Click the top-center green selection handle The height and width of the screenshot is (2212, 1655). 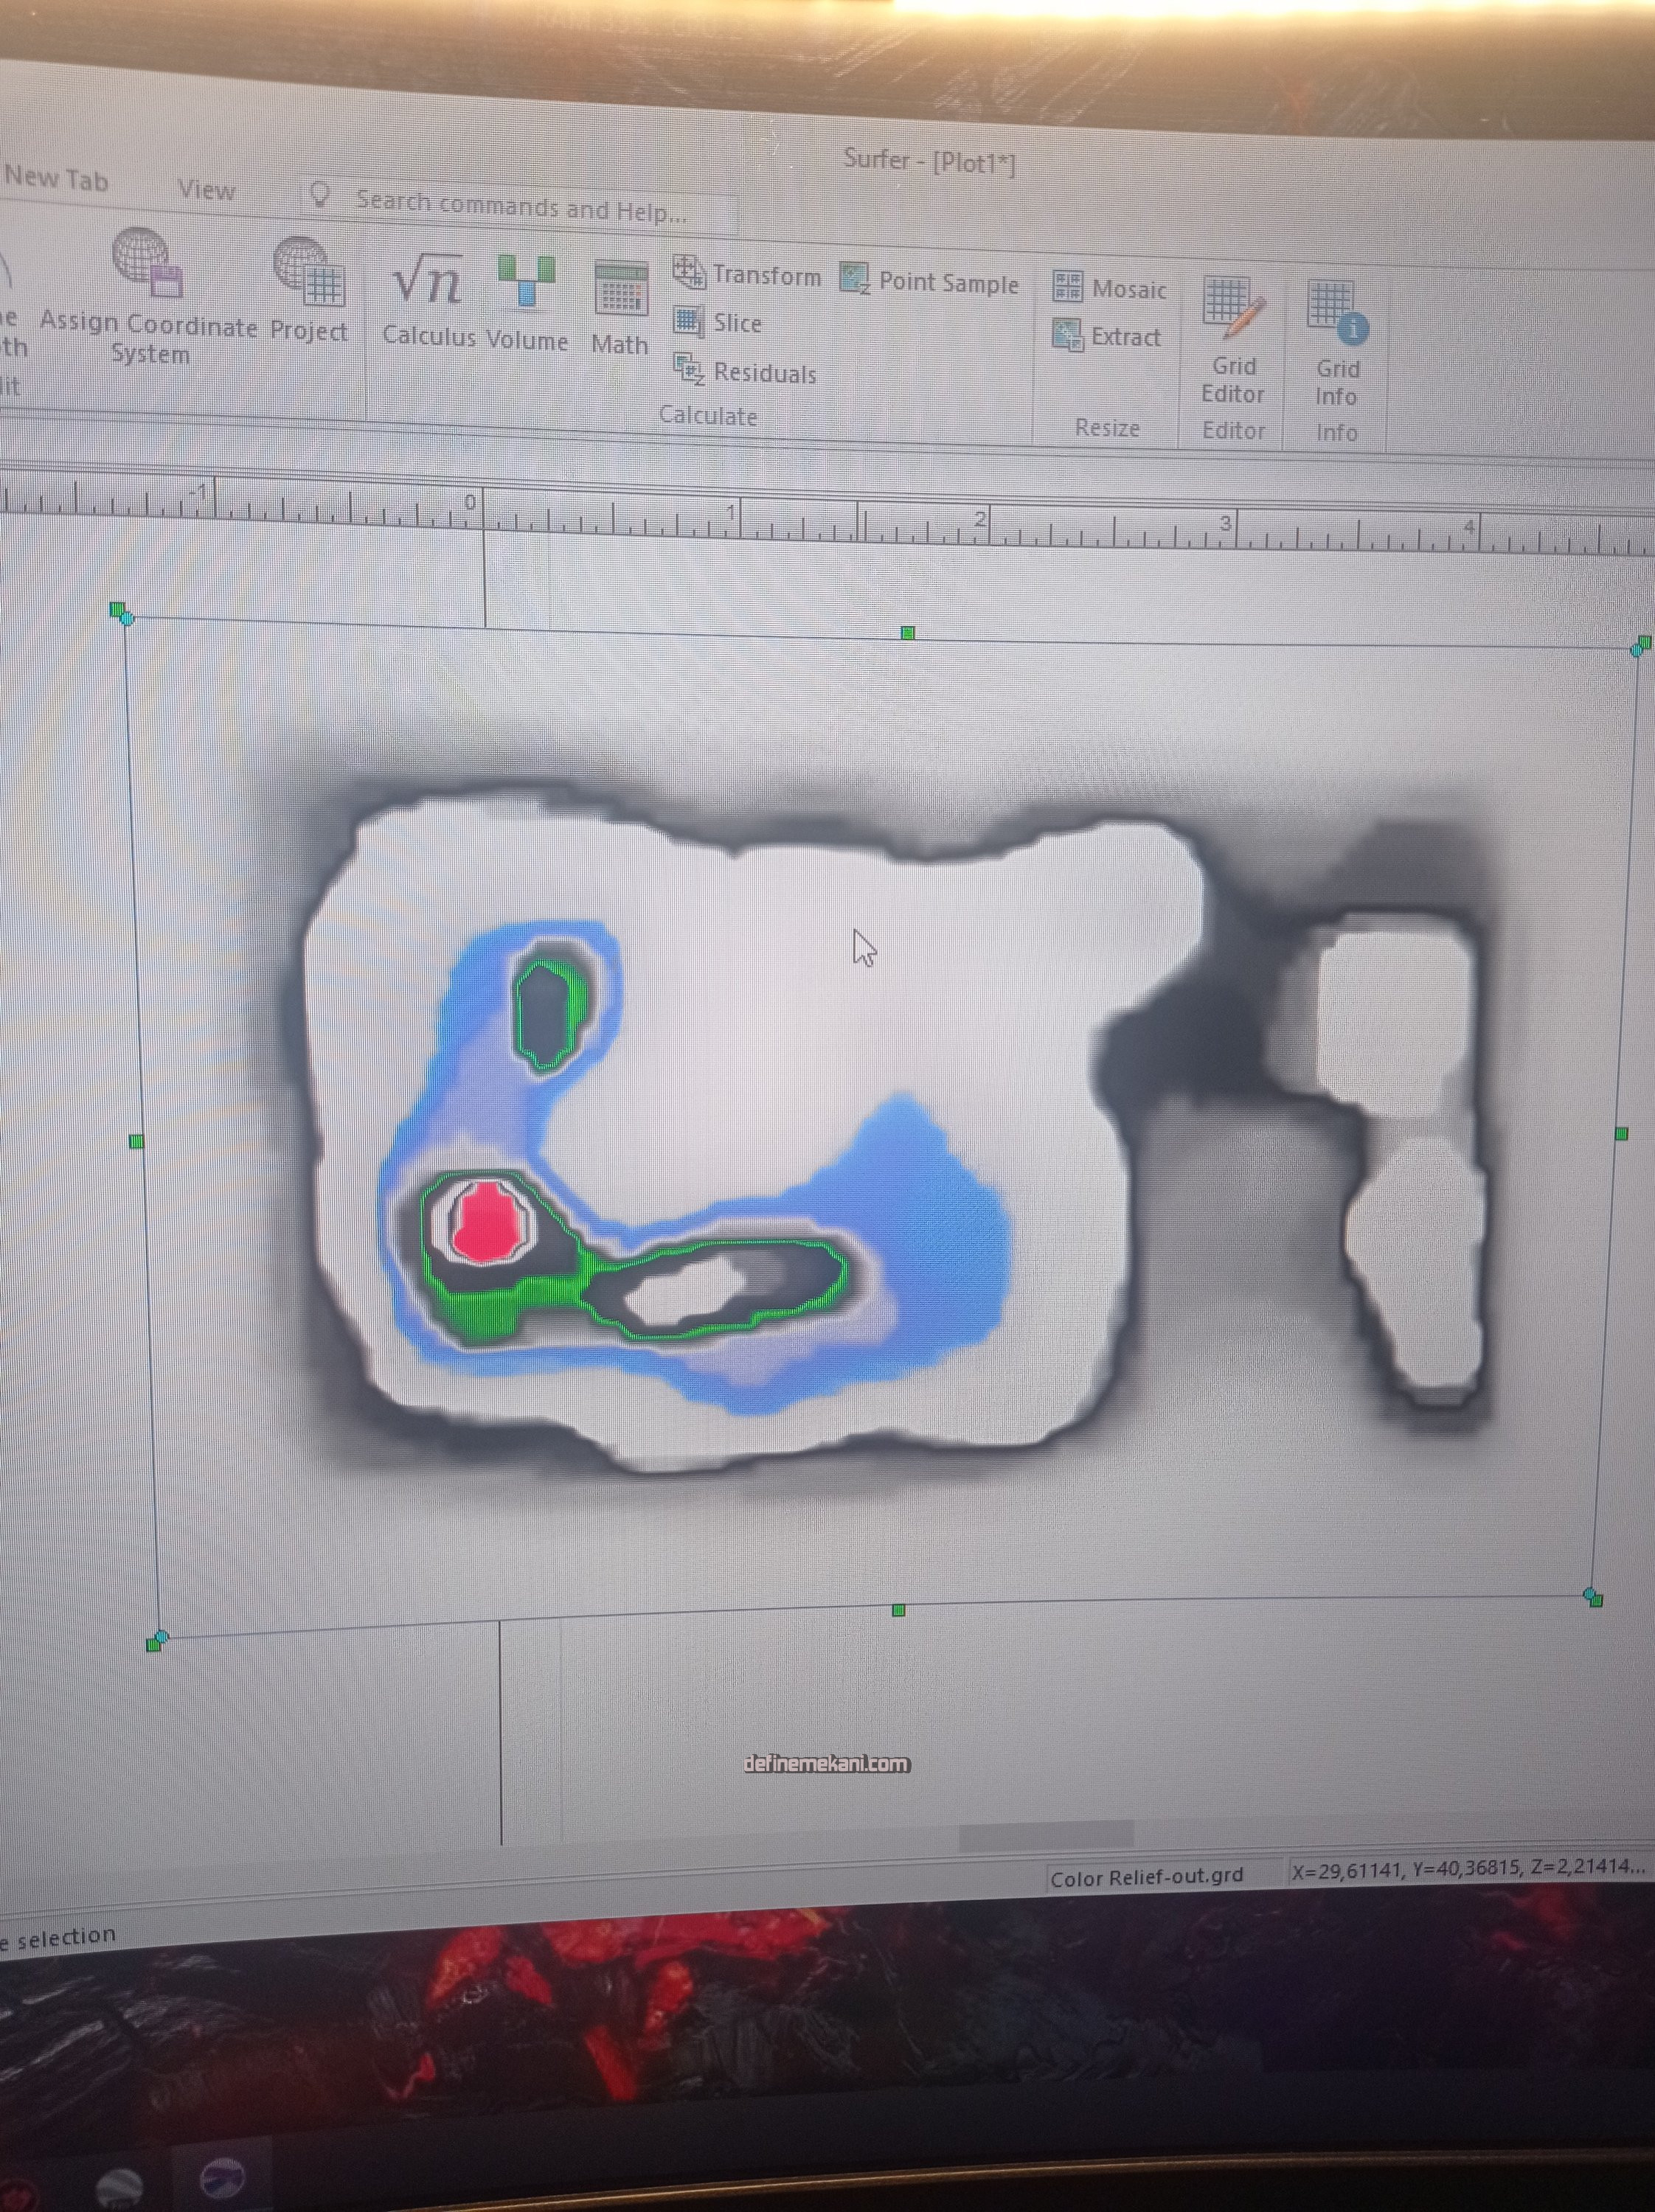(x=907, y=632)
